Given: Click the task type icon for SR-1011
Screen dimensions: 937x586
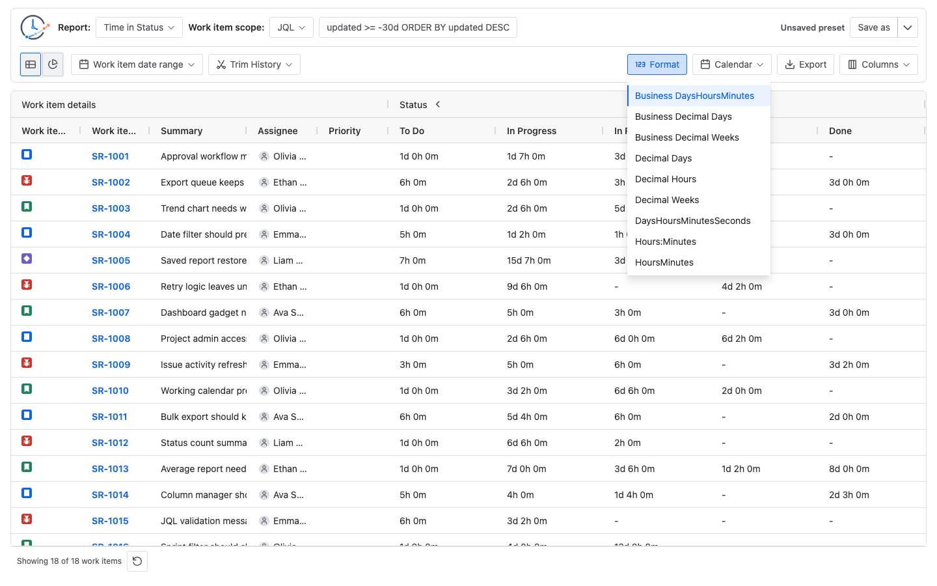Looking at the screenshot, I should tap(27, 415).
